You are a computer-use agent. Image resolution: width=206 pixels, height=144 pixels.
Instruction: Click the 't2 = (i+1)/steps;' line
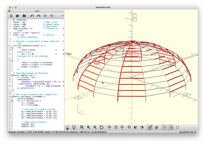tap(30, 105)
